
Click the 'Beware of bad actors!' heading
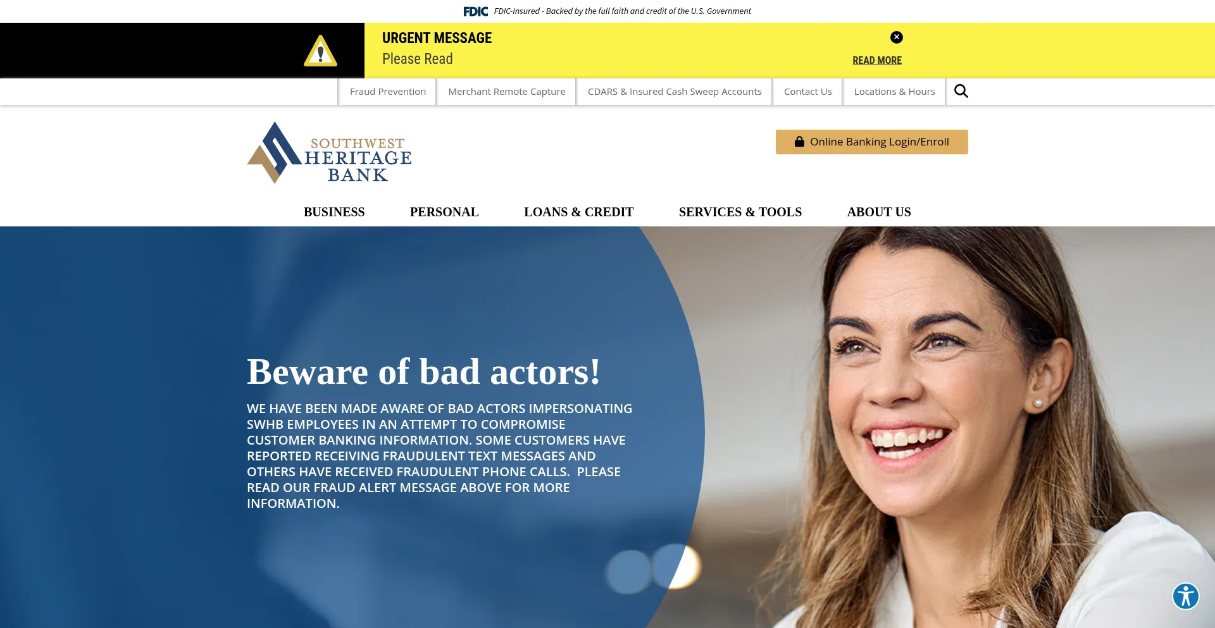(423, 371)
